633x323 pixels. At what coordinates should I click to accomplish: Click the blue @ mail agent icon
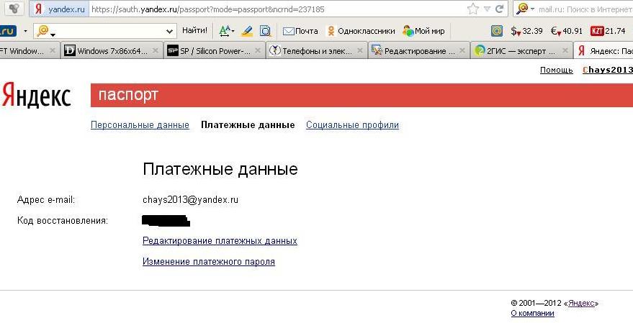click(x=497, y=31)
